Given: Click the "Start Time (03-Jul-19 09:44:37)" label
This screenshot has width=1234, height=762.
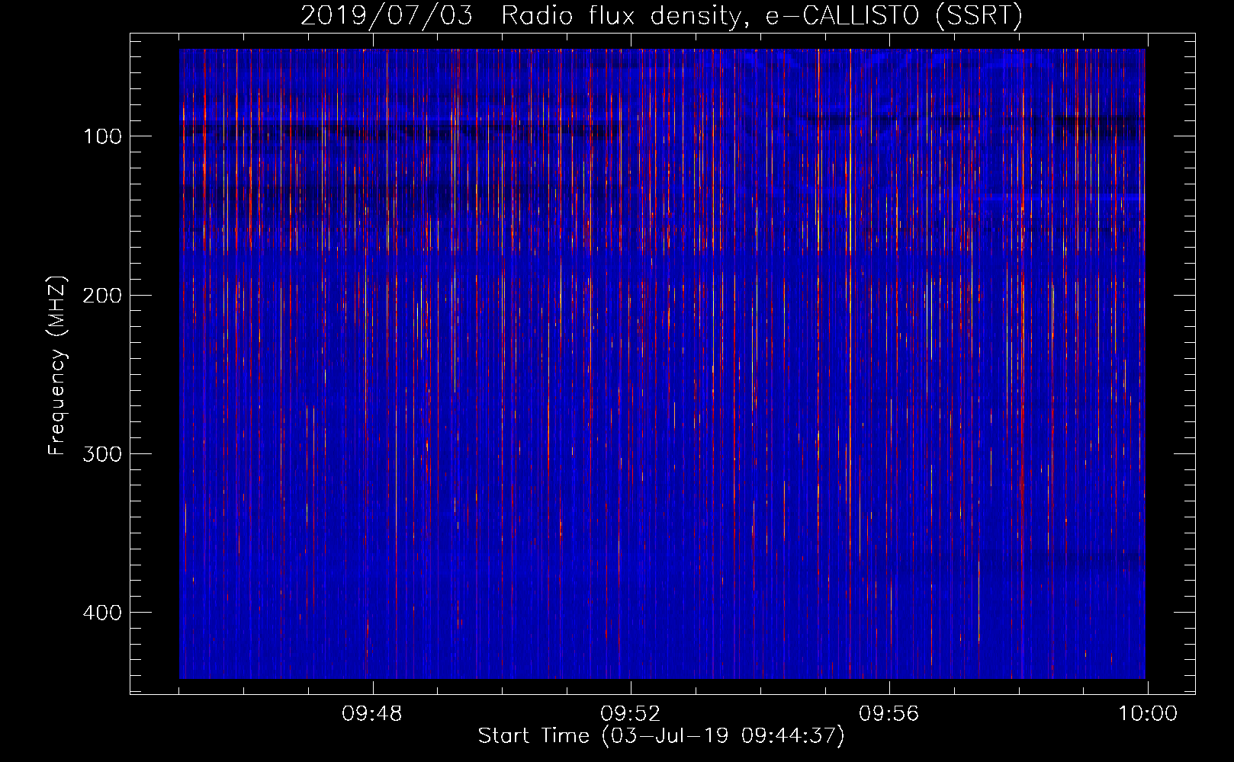Looking at the screenshot, I should click(661, 735).
